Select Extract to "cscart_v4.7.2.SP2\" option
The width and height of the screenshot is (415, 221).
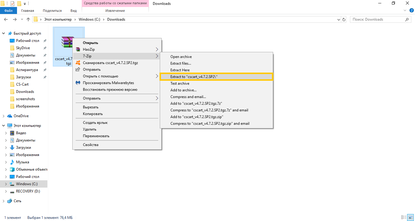[x=217, y=77]
